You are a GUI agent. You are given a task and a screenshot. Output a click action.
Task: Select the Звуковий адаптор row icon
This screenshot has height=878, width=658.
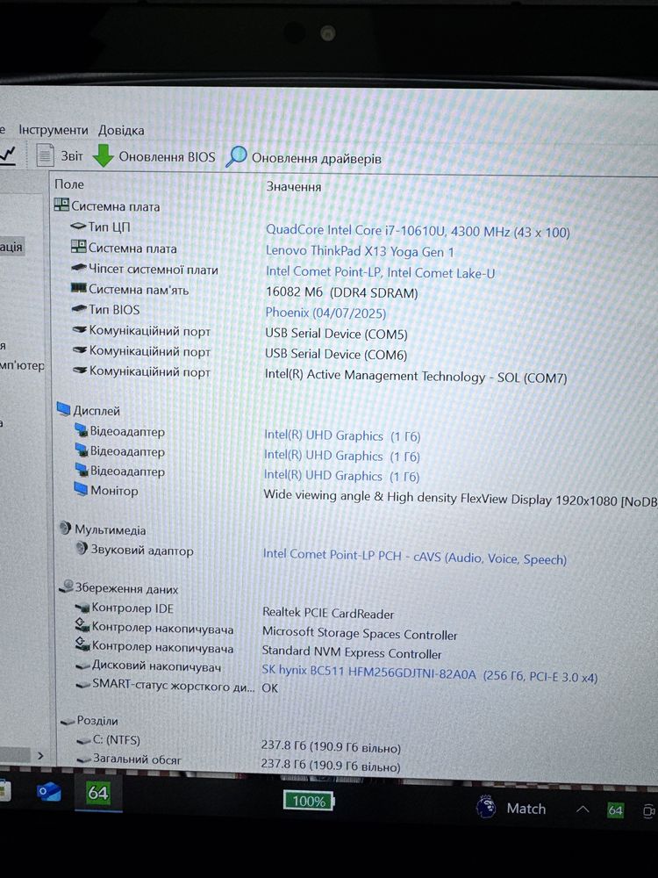click(x=82, y=549)
